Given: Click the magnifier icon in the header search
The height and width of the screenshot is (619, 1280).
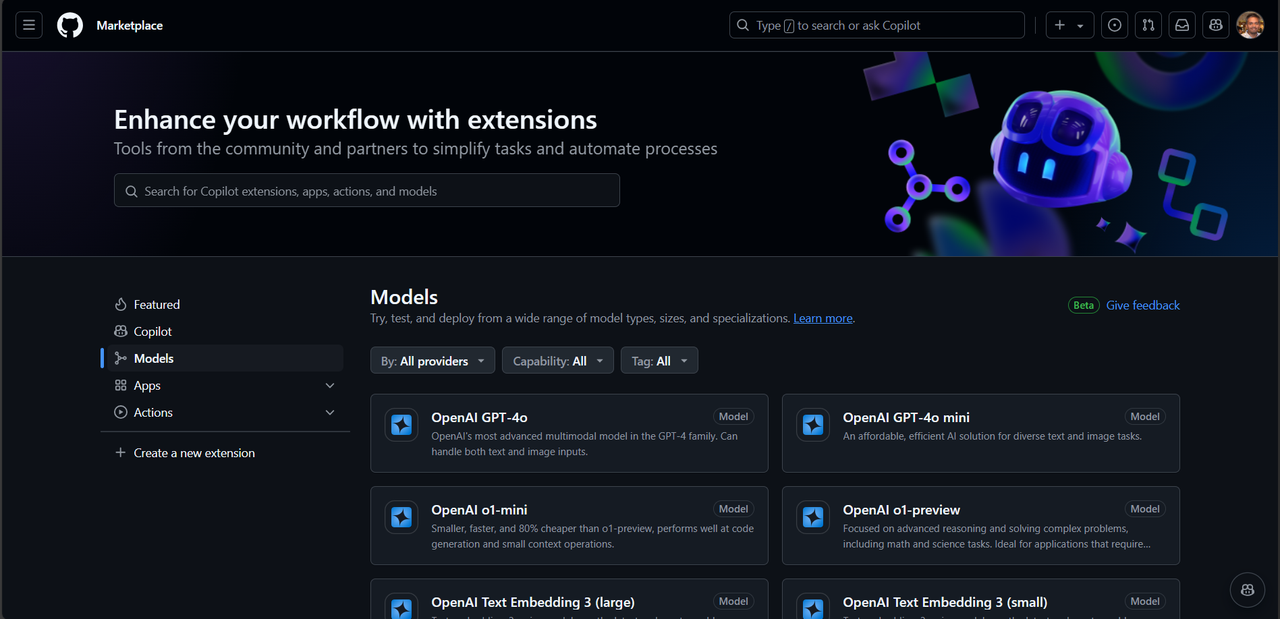Looking at the screenshot, I should point(743,25).
